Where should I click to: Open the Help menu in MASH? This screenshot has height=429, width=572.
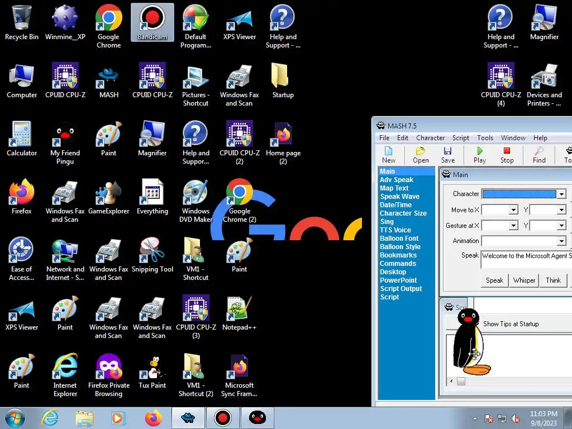[540, 138]
